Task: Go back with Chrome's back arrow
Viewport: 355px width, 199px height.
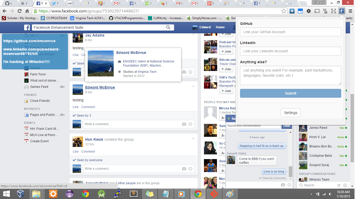Action: coord(4,11)
